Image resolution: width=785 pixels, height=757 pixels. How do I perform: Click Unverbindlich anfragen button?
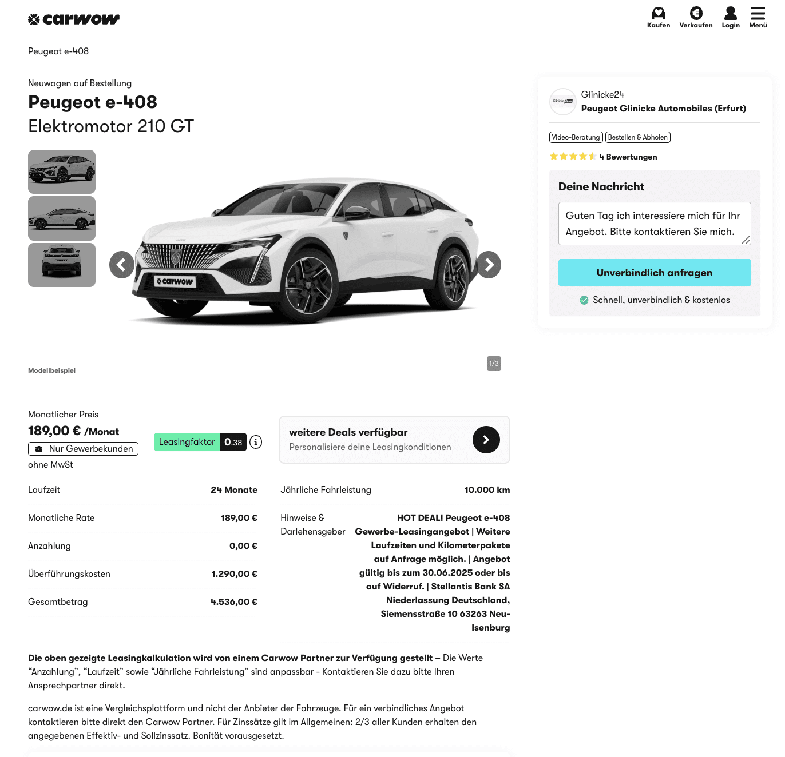tap(655, 273)
